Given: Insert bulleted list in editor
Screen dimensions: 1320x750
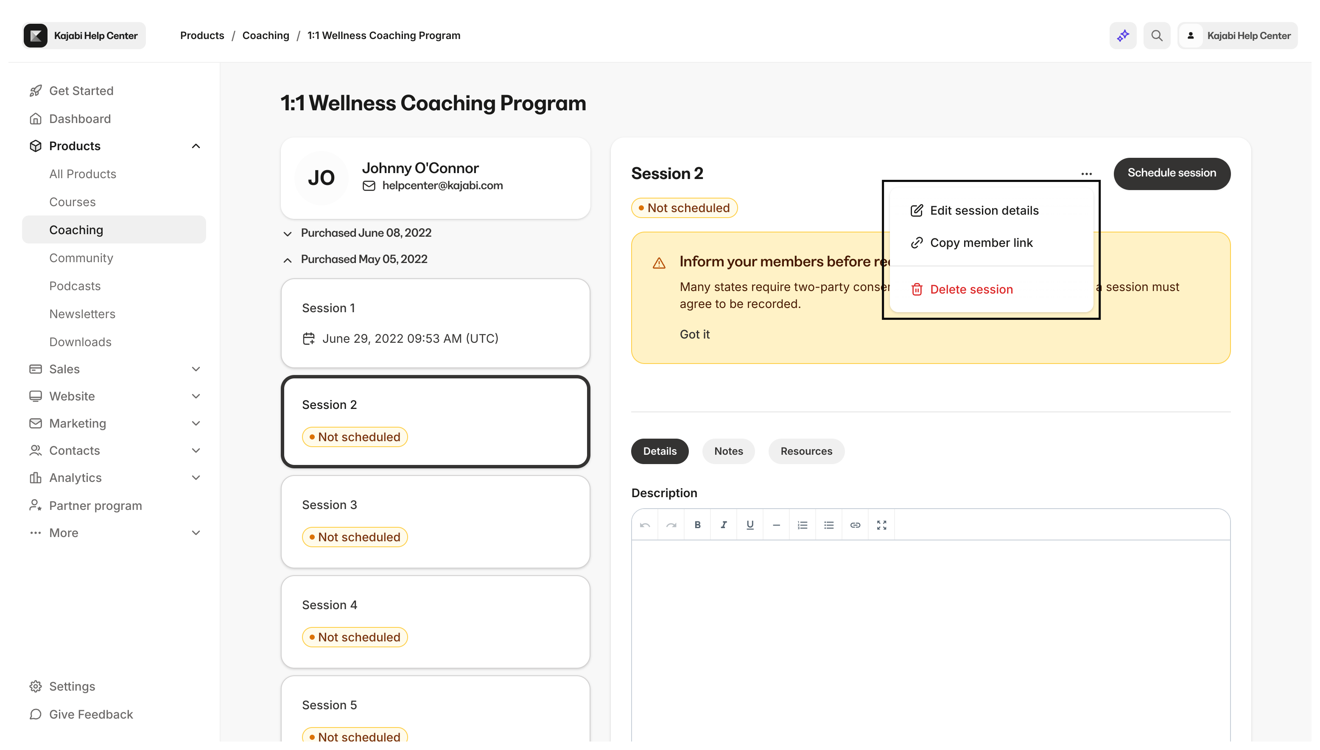Looking at the screenshot, I should [x=829, y=525].
